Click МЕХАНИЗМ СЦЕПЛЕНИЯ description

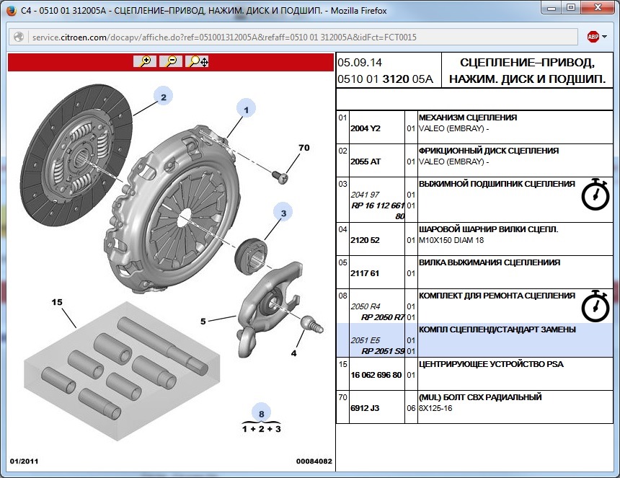coord(468,118)
